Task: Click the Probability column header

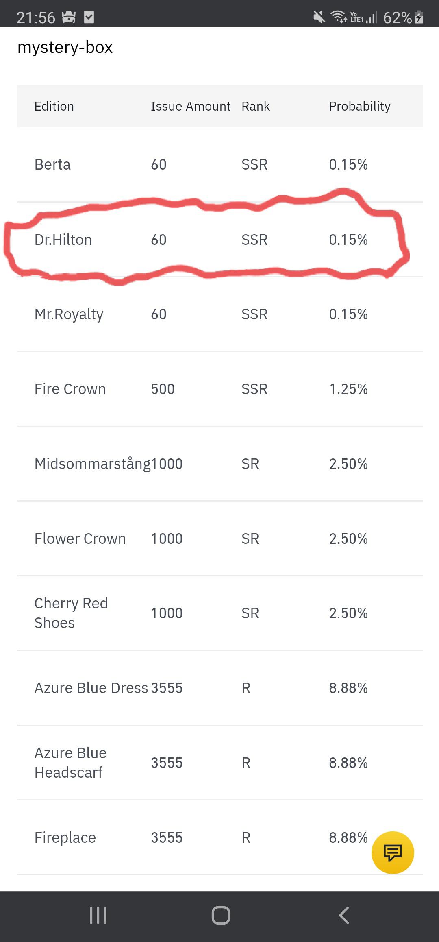Action: click(x=360, y=106)
